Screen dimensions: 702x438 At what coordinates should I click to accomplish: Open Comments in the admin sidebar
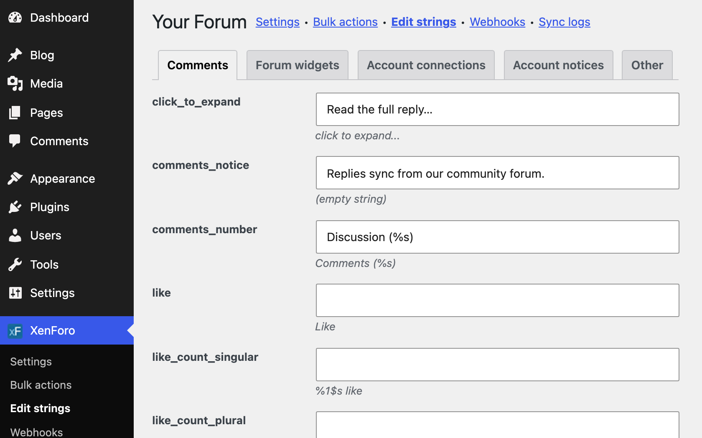(x=67, y=141)
